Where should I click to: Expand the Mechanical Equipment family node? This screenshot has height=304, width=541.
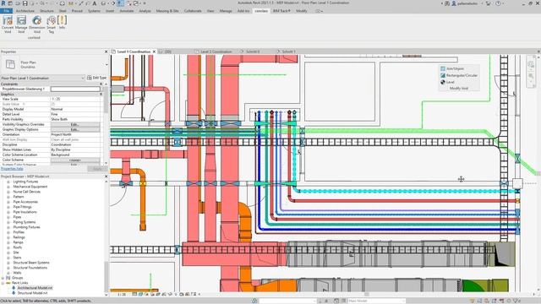click(8, 187)
